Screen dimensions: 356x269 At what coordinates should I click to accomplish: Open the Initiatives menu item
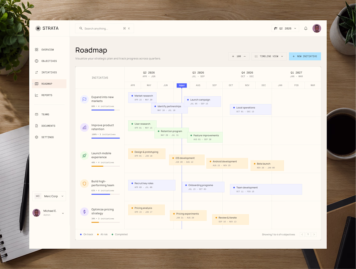(x=49, y=72)
